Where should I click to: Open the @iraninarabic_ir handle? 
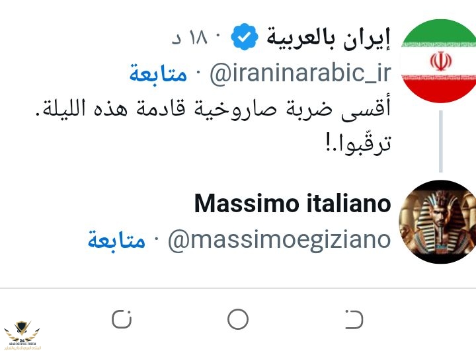(301, 74)
